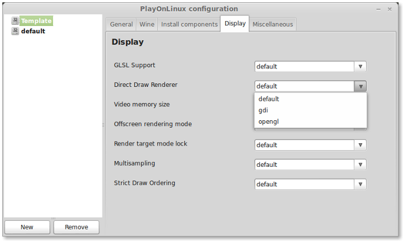This screenshot has width=403, height=241.
Task: Close the PlayOnLinux configuration window
Action: (x=390, y=9)
